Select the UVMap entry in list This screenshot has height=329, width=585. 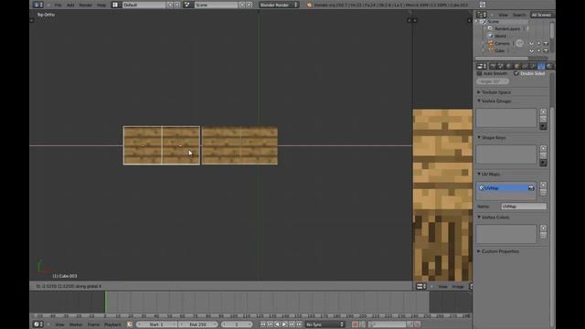click(505, 188)
